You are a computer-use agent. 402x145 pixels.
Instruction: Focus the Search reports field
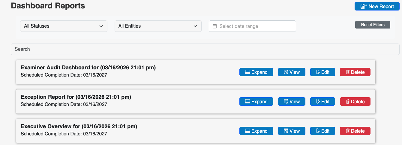point(205,49)
